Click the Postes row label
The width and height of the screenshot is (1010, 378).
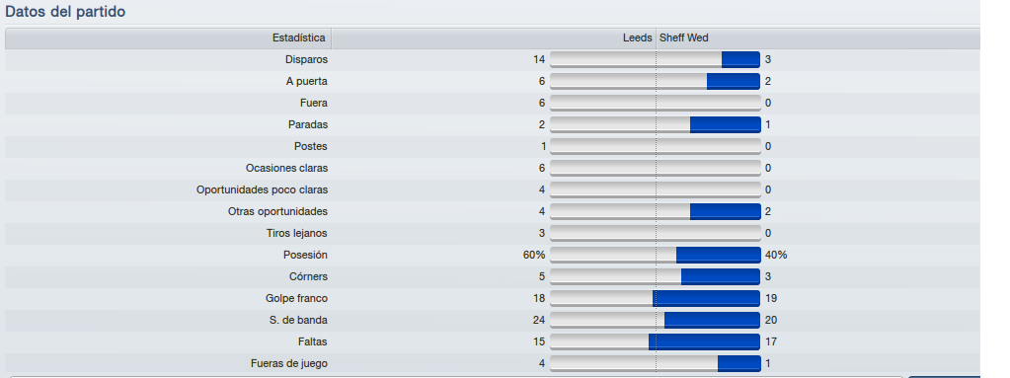(310, 147)
